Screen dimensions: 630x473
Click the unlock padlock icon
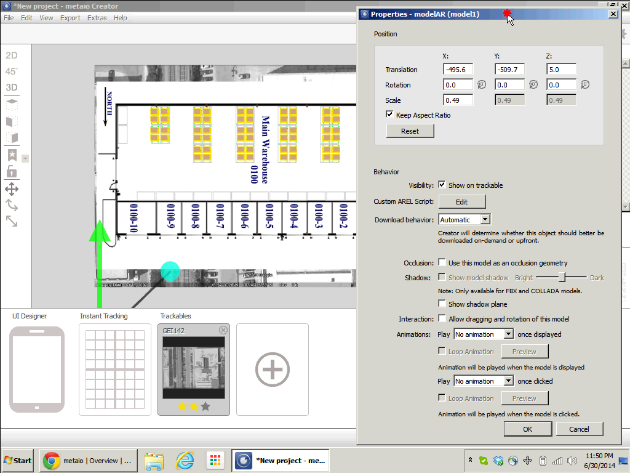coord(12,171)
